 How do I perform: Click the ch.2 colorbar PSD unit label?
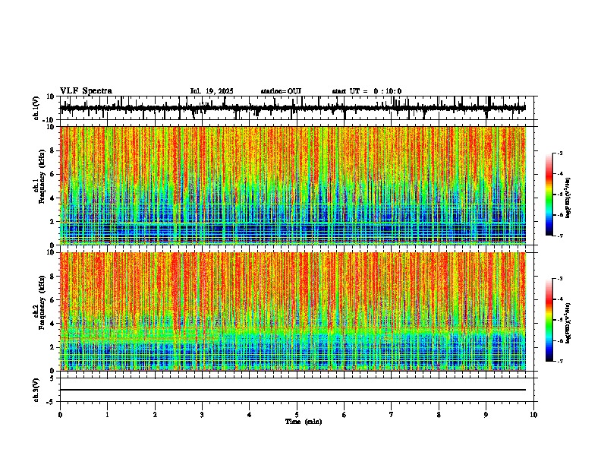point(568,323)
